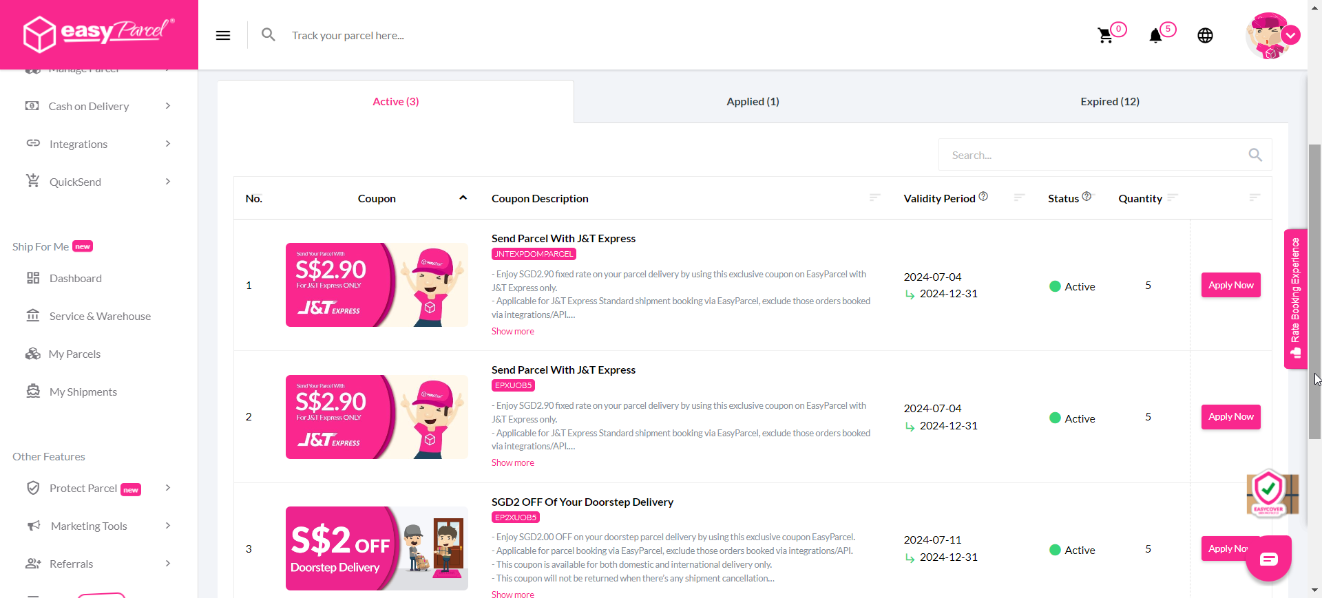Open the chat support bubble
This screenshot has width=1322, height=598.
[1268, 558]
